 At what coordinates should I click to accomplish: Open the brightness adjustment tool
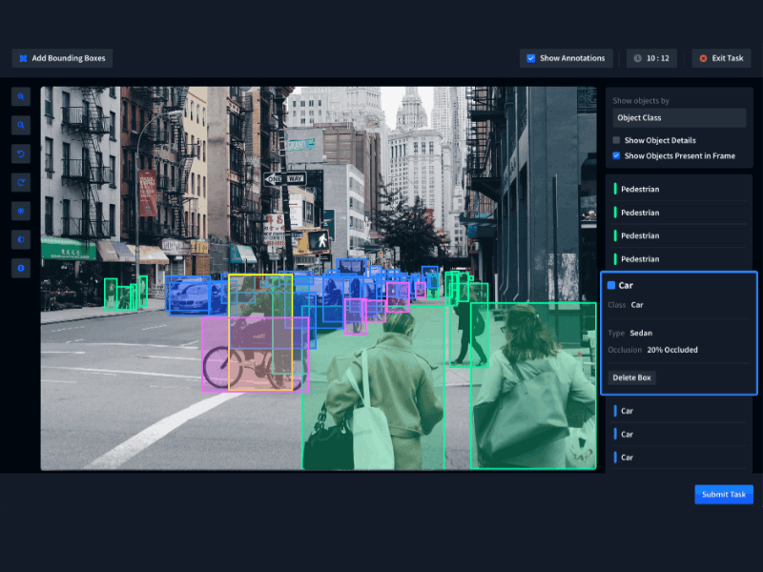pos(21,211)
